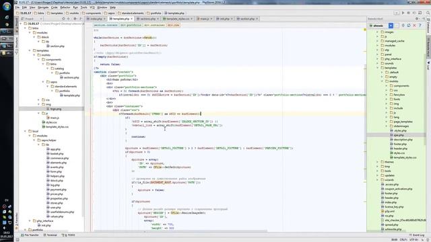This screenshot has height=242, width=431.
Task: Open the File Transfer tool window button
Action: (x=30, y=235)
